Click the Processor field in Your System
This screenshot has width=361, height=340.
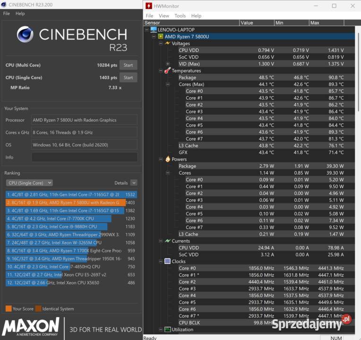point(84,120)
